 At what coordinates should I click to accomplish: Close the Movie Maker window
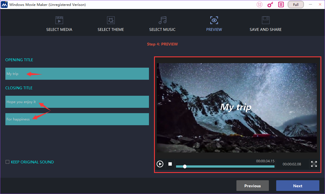click(x=320, y=4)
